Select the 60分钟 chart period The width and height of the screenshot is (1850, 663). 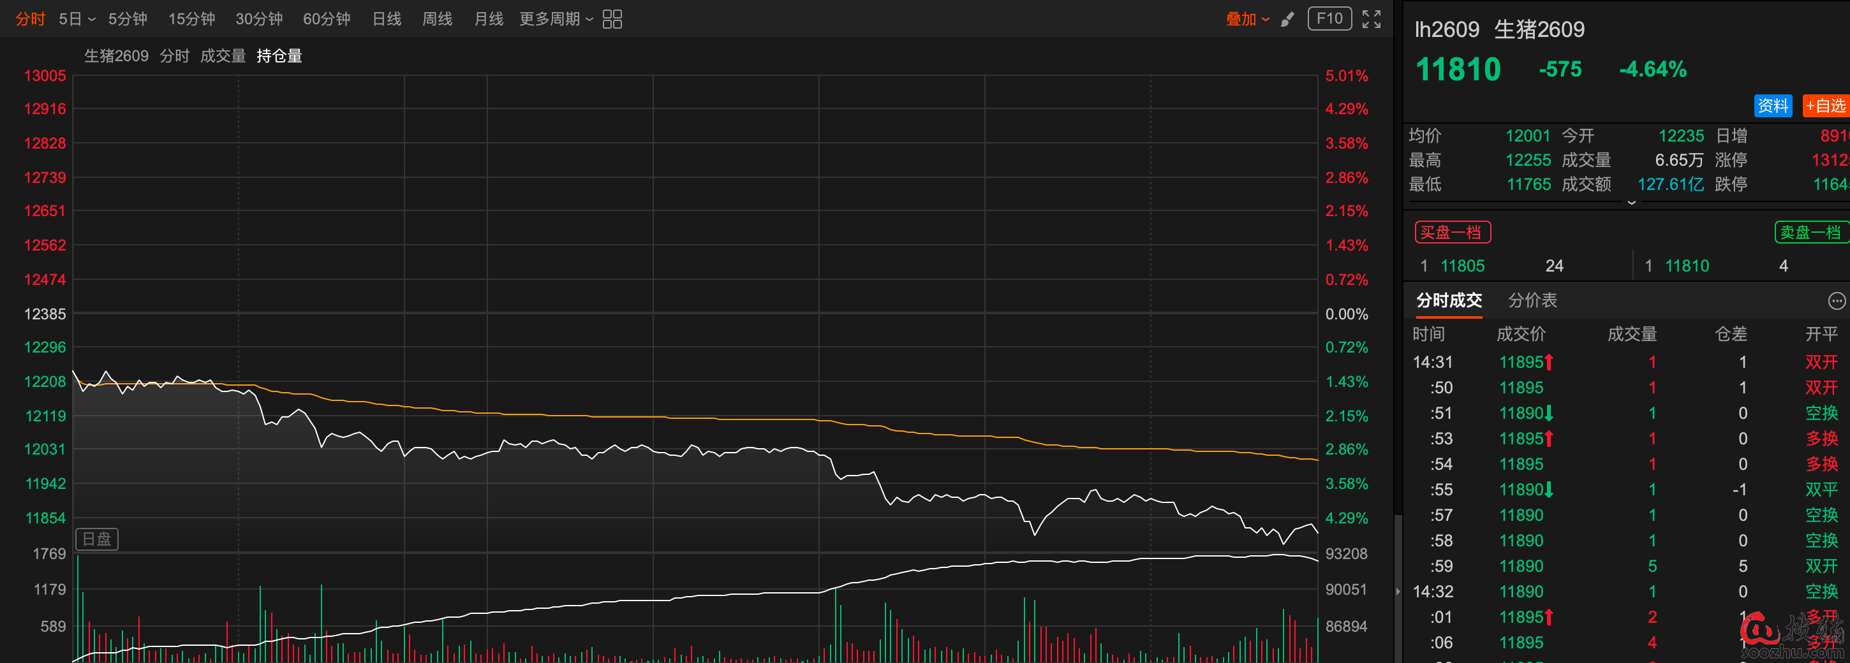point(326,19)
